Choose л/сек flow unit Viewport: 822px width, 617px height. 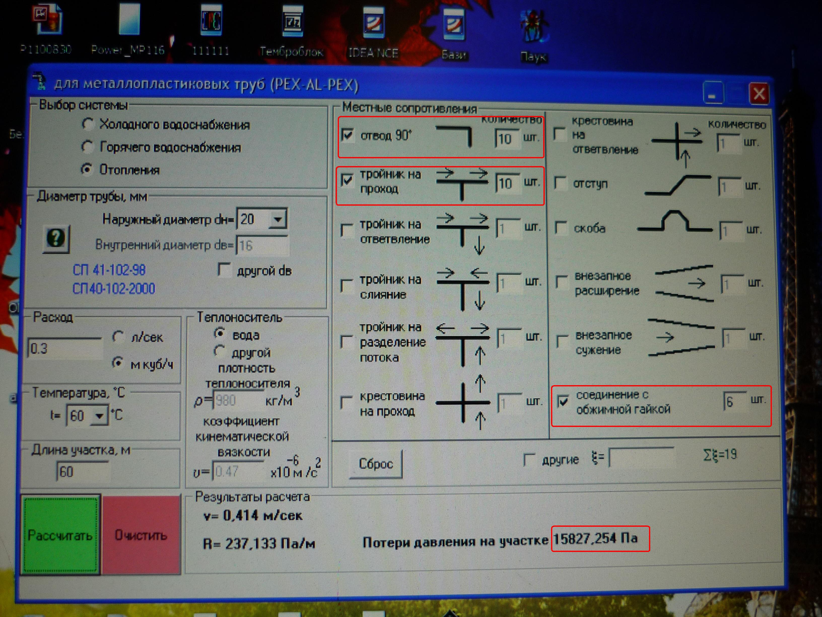tap(117, 336)
